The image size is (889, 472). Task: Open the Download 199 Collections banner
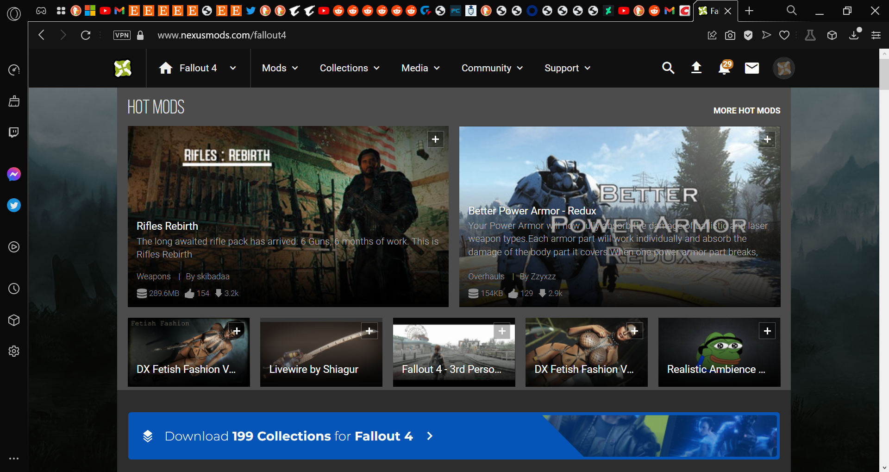coord(454,436)
